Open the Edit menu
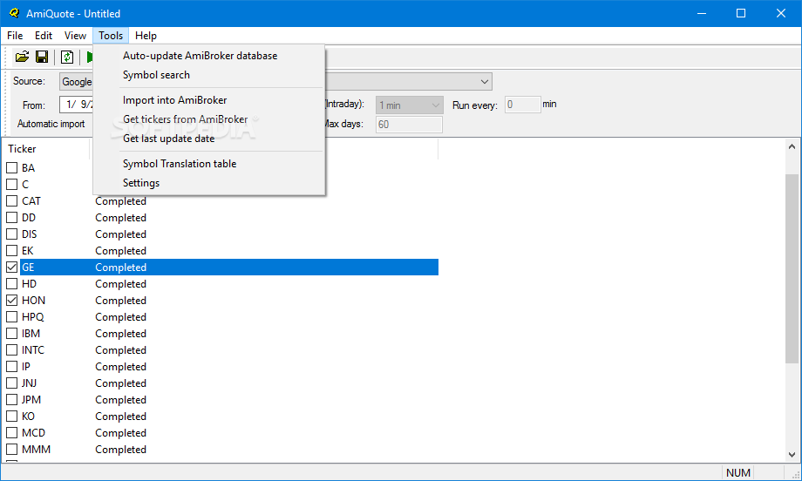Image resolution: width=802 pixels, height=481 pixels. 44,35
